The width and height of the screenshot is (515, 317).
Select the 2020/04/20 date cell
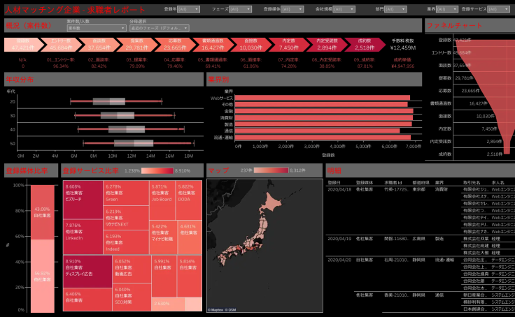[339, 260]
